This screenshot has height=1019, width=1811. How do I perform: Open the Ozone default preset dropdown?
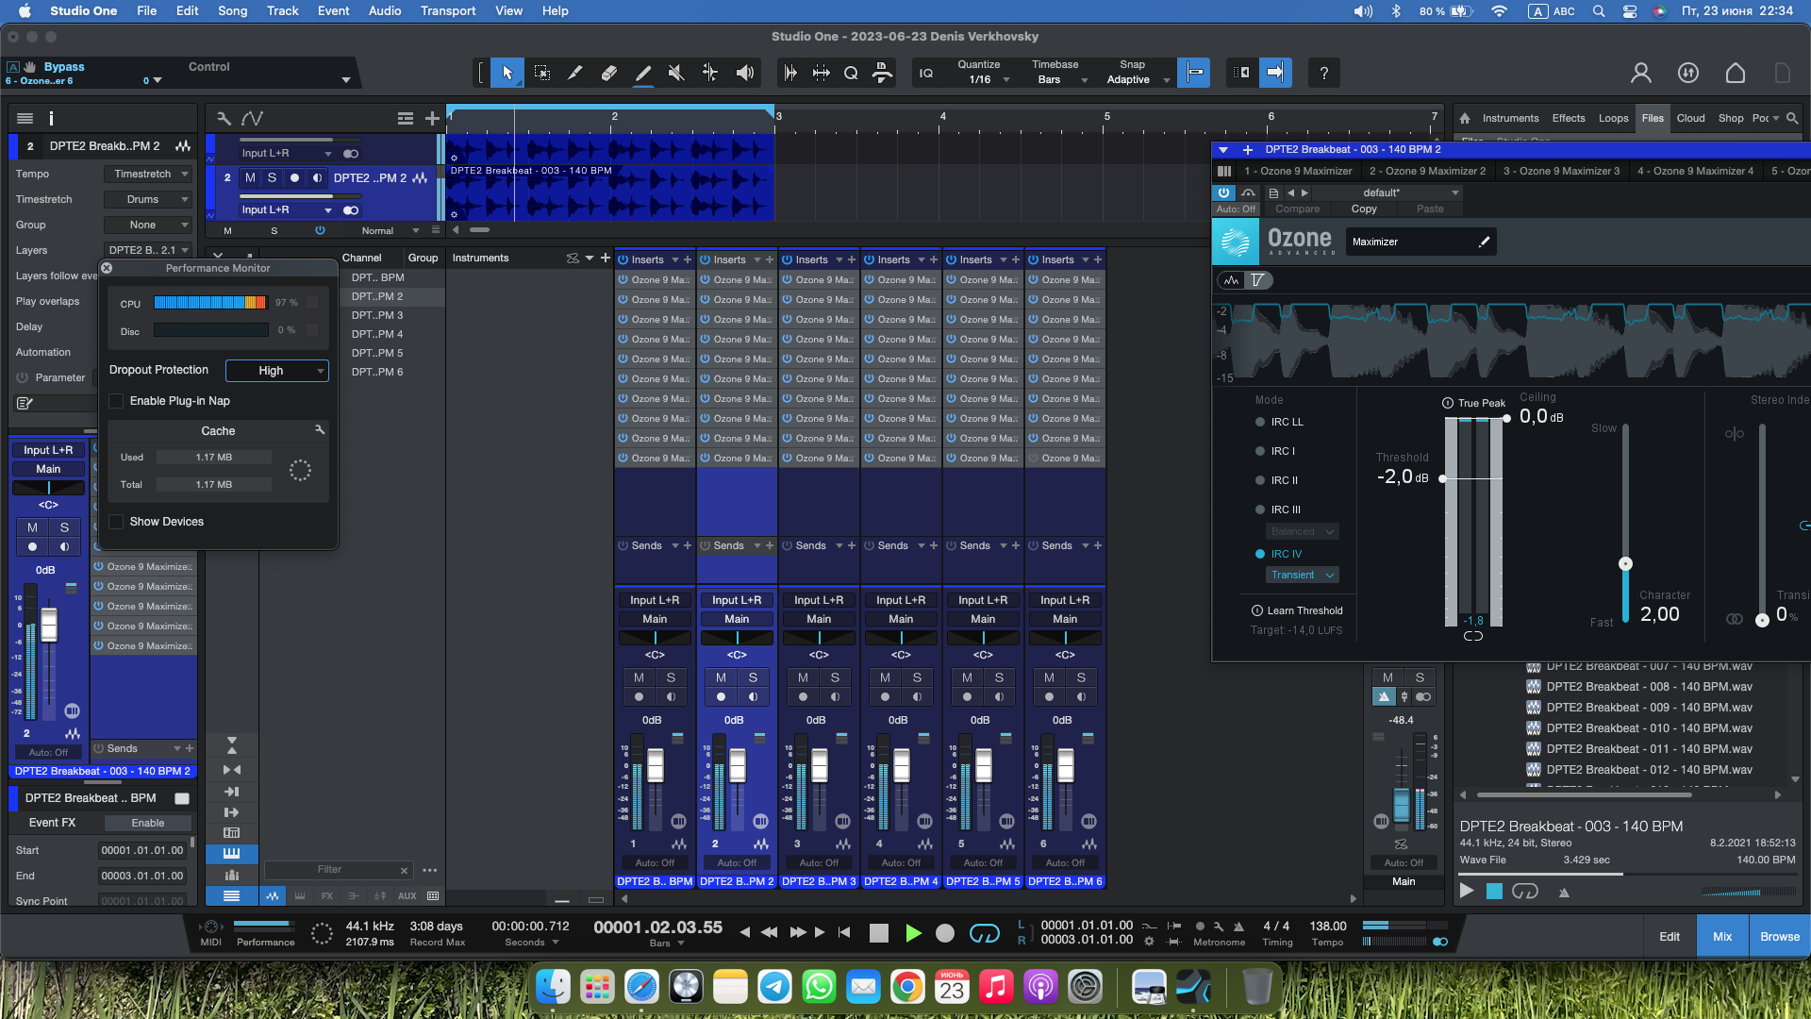[1387, 192]
